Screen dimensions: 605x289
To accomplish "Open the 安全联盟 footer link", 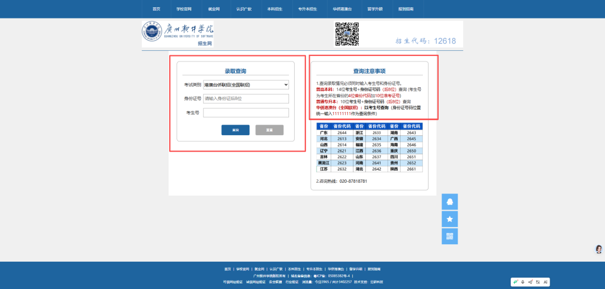I will click(276, 282).
